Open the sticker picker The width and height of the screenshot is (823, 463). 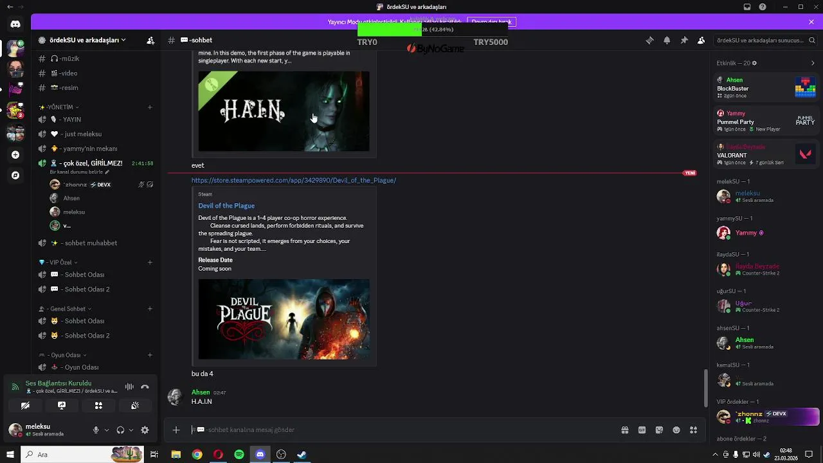[659, 430]
